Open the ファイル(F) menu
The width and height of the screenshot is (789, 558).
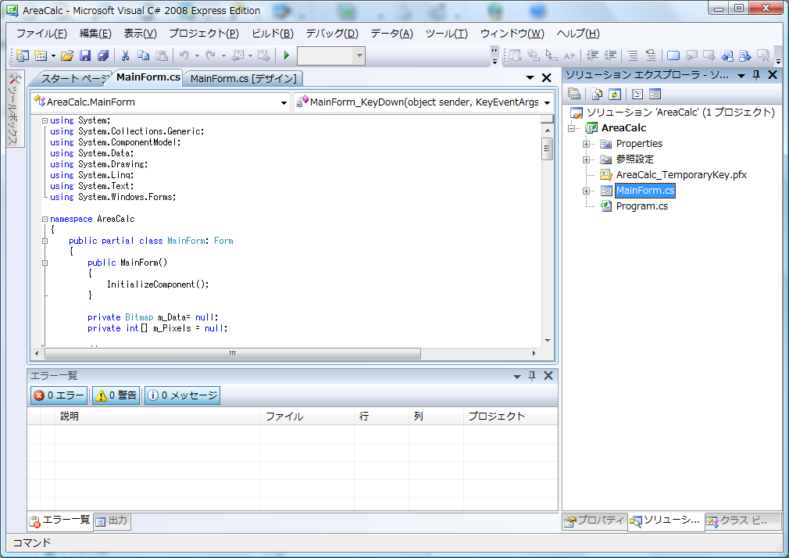coord(41,34)
